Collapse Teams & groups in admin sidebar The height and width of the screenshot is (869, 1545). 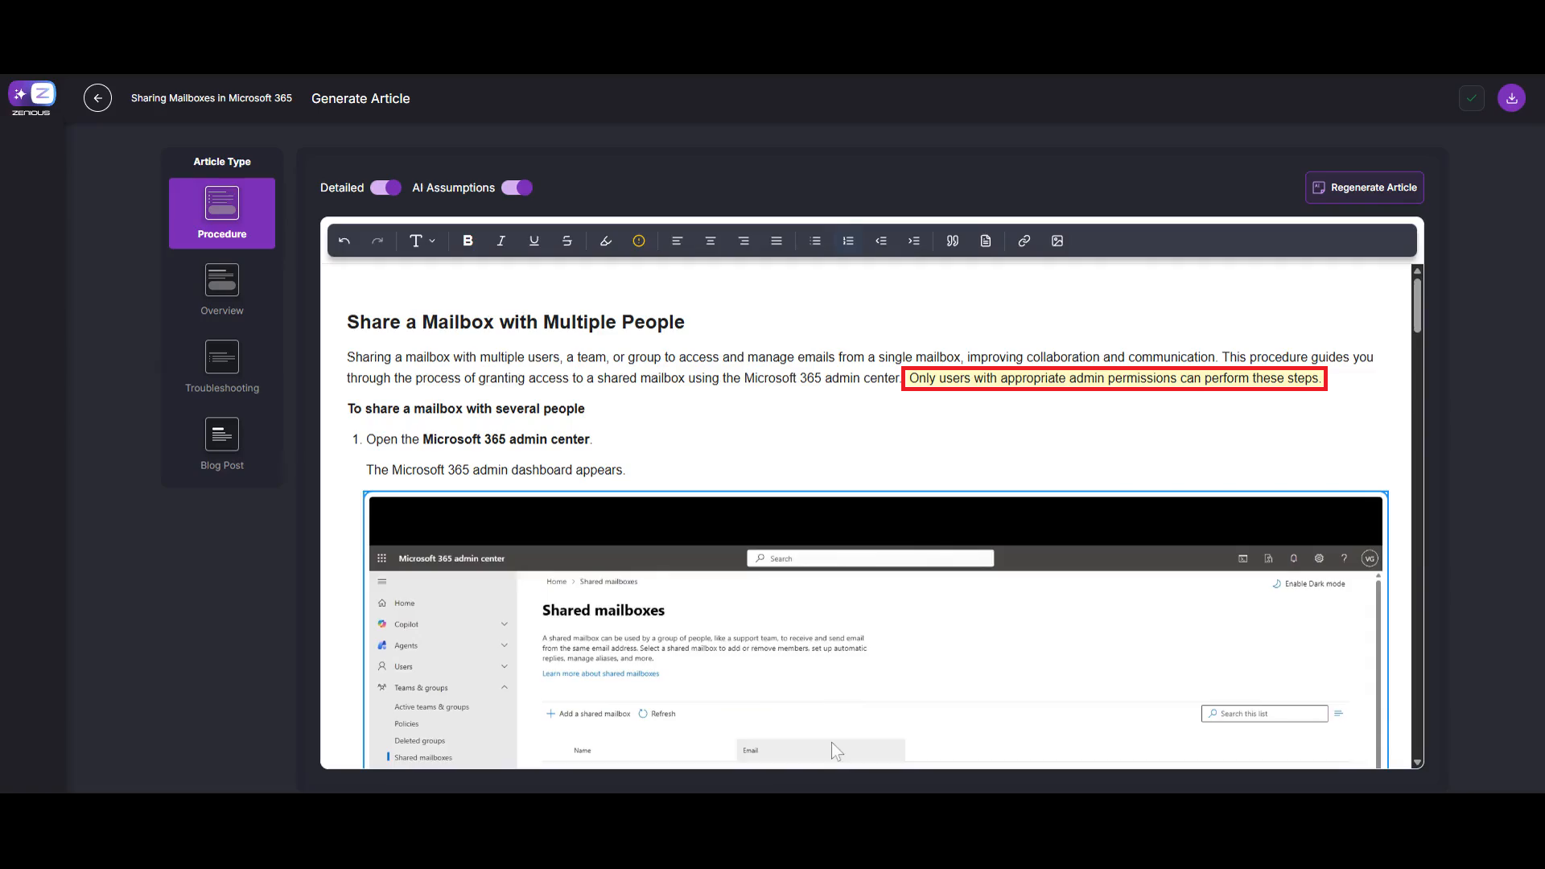505,687
